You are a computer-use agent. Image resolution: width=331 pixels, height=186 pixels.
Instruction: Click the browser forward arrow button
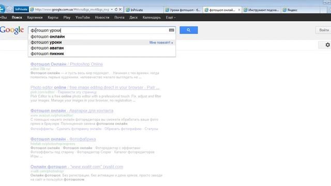pos(9,9)
